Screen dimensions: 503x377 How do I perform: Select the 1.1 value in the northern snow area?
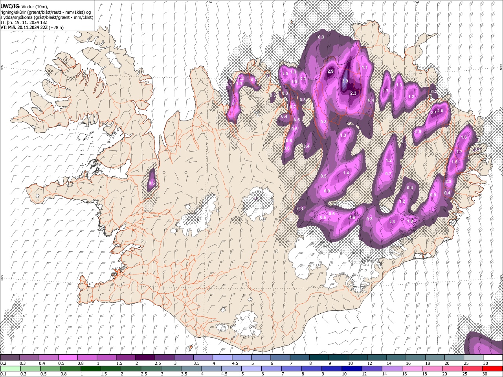click(365, 68)
